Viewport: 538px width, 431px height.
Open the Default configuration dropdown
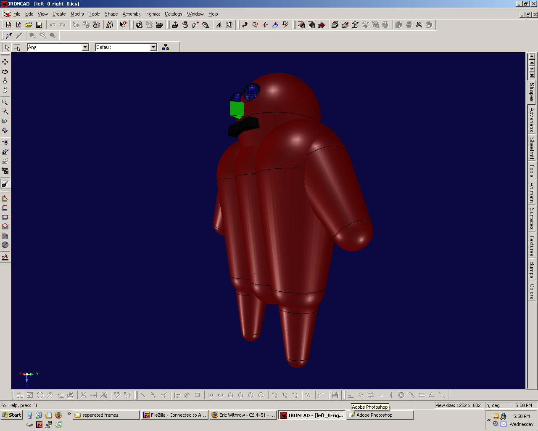tap(153, 47)
